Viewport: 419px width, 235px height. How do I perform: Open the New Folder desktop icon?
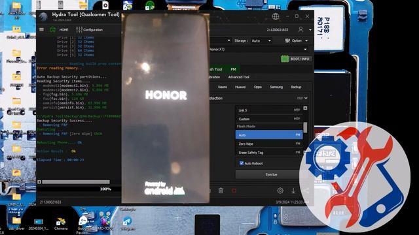click(16, 10)
